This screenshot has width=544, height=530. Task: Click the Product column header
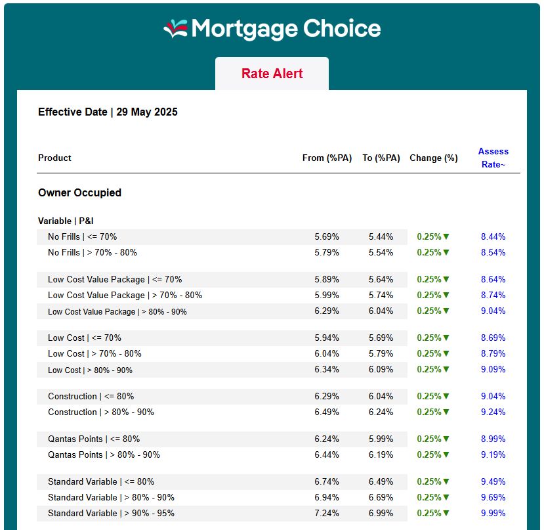pyautogui.click(x=54, y=158)
